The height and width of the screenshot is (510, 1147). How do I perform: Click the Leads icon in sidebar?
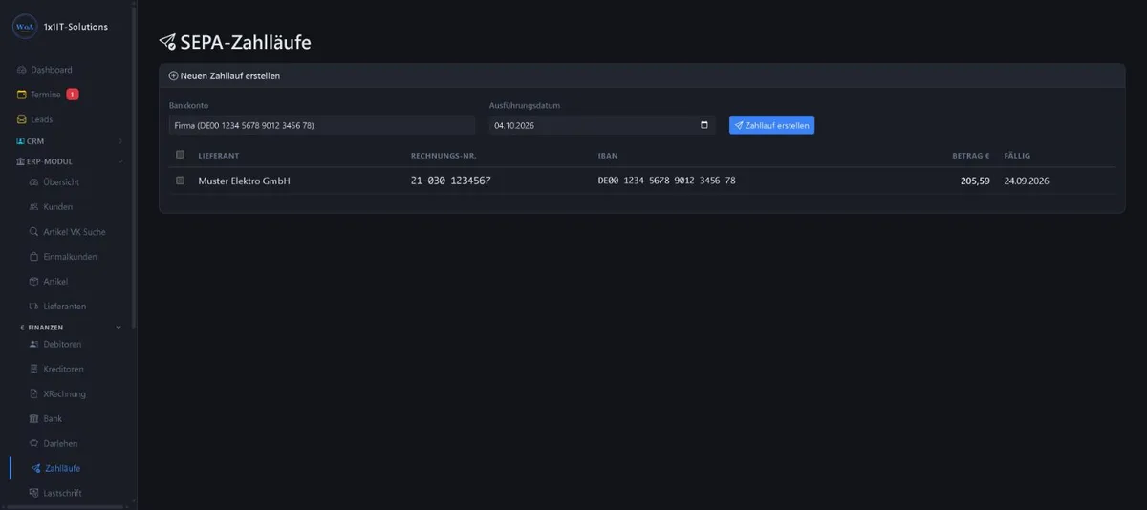click(x=22, y=119)
